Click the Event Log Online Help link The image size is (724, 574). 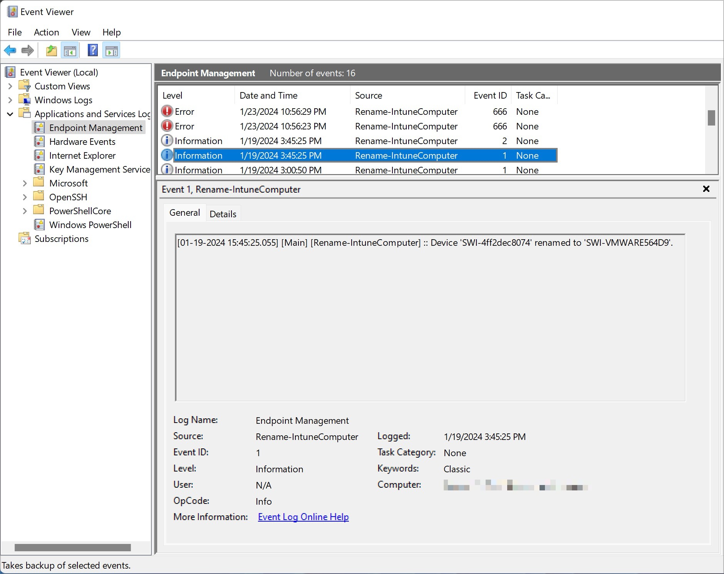coord(303,517)
